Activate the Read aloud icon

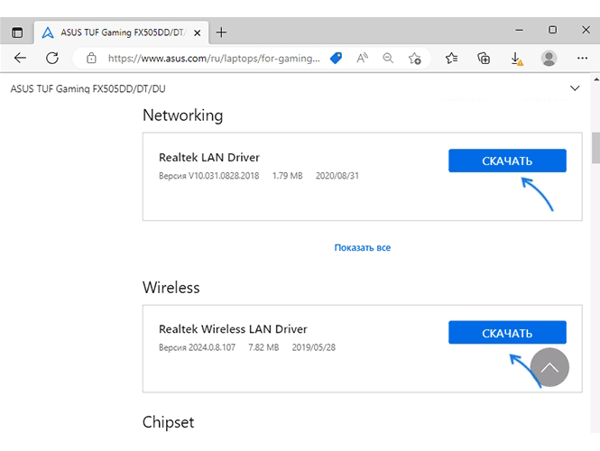362,58
